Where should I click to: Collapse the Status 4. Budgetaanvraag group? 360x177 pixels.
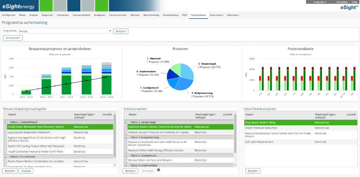coord(126,137)
